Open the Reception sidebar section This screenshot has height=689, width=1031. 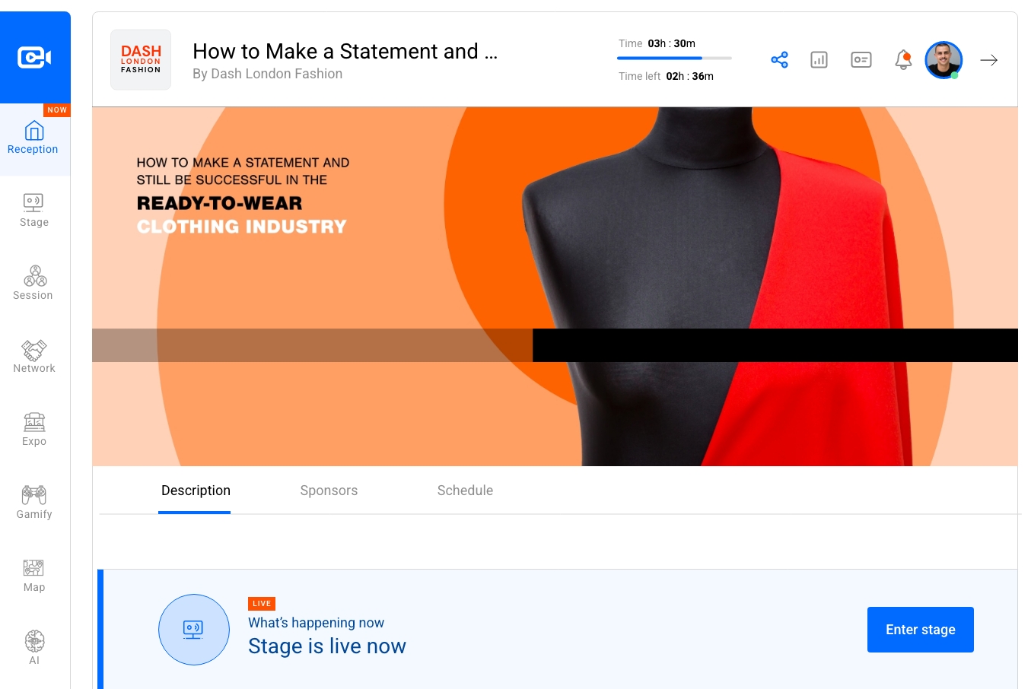pos(34,139)
